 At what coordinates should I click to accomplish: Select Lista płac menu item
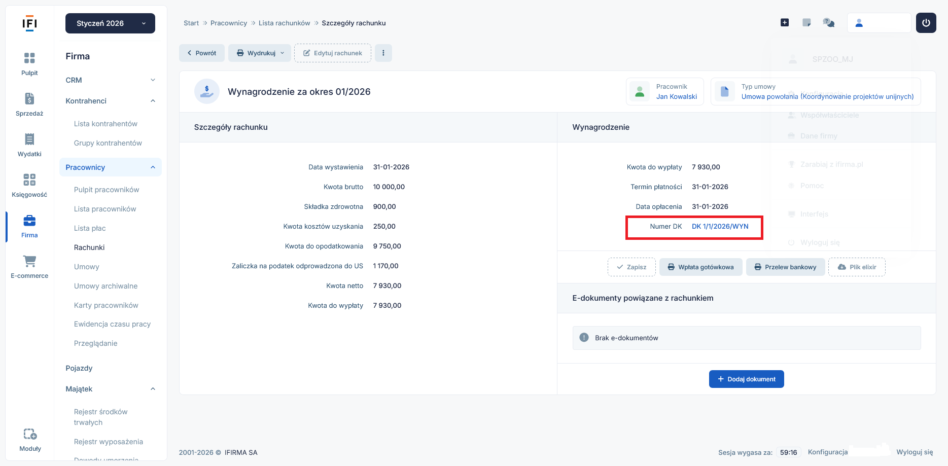click(x=90, y=228)
